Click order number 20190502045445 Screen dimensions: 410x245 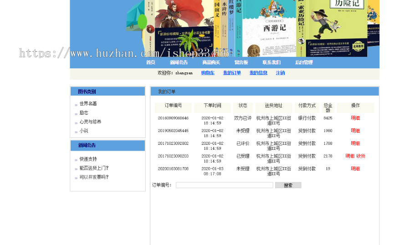tap(173, 131)
